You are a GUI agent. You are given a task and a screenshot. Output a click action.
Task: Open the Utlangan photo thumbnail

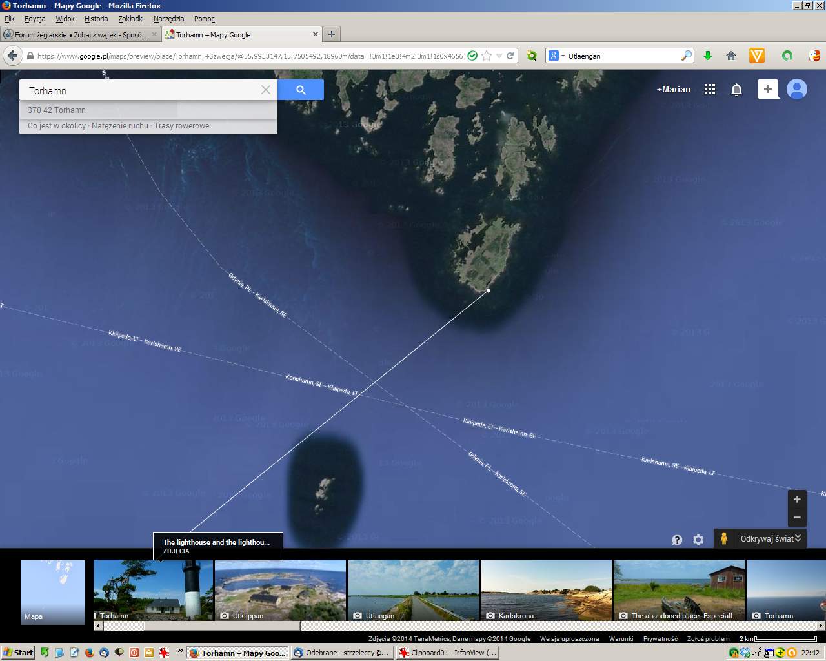coord(413,590)
